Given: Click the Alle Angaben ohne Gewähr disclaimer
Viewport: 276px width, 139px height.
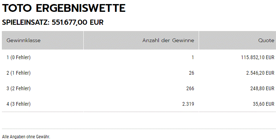Looking at the screenshot, I should coord(26,137).
